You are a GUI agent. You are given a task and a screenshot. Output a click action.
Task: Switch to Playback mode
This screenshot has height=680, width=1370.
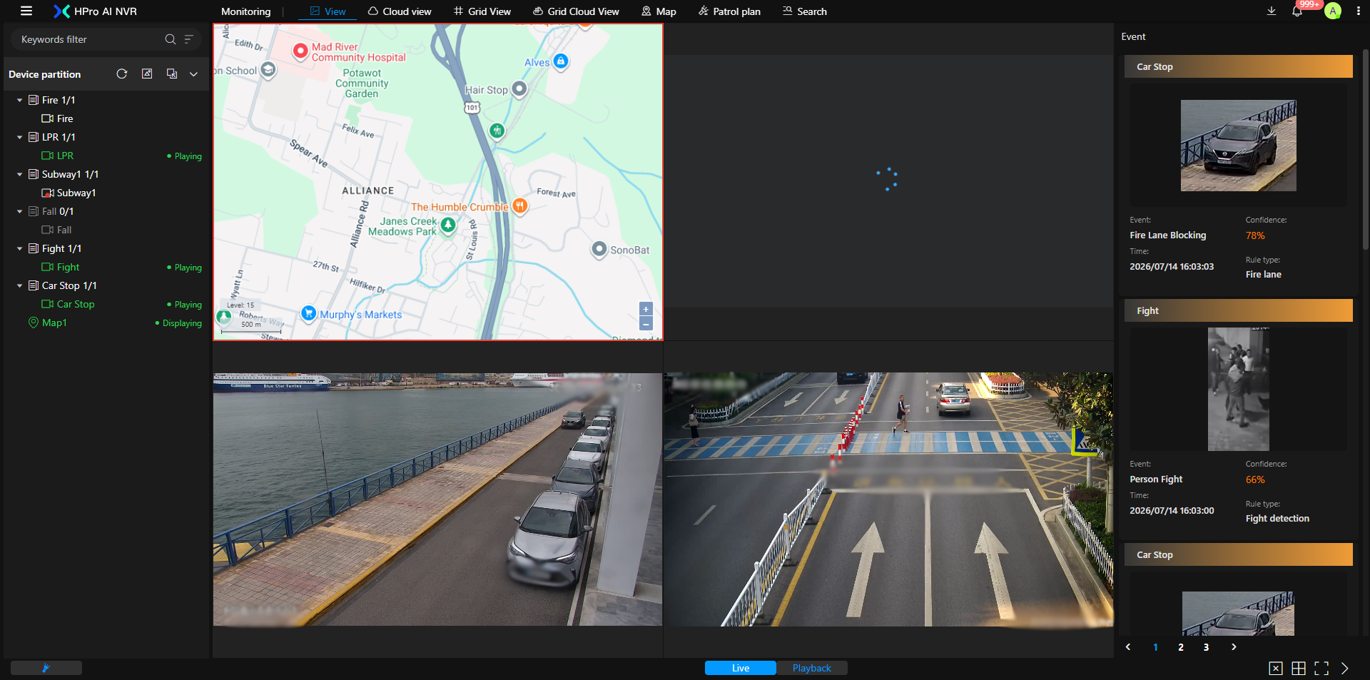coord(812,668)
